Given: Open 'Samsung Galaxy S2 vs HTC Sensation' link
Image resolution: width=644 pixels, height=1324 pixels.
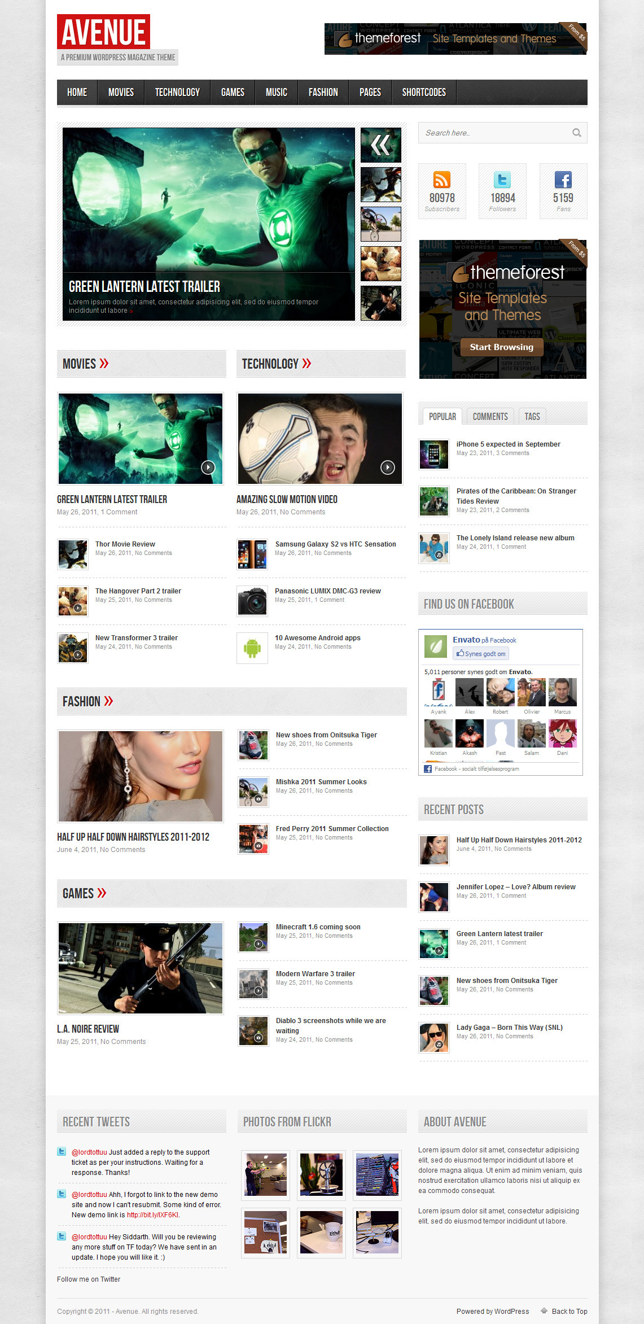Looking at the screenshot, I should (335, 544).
